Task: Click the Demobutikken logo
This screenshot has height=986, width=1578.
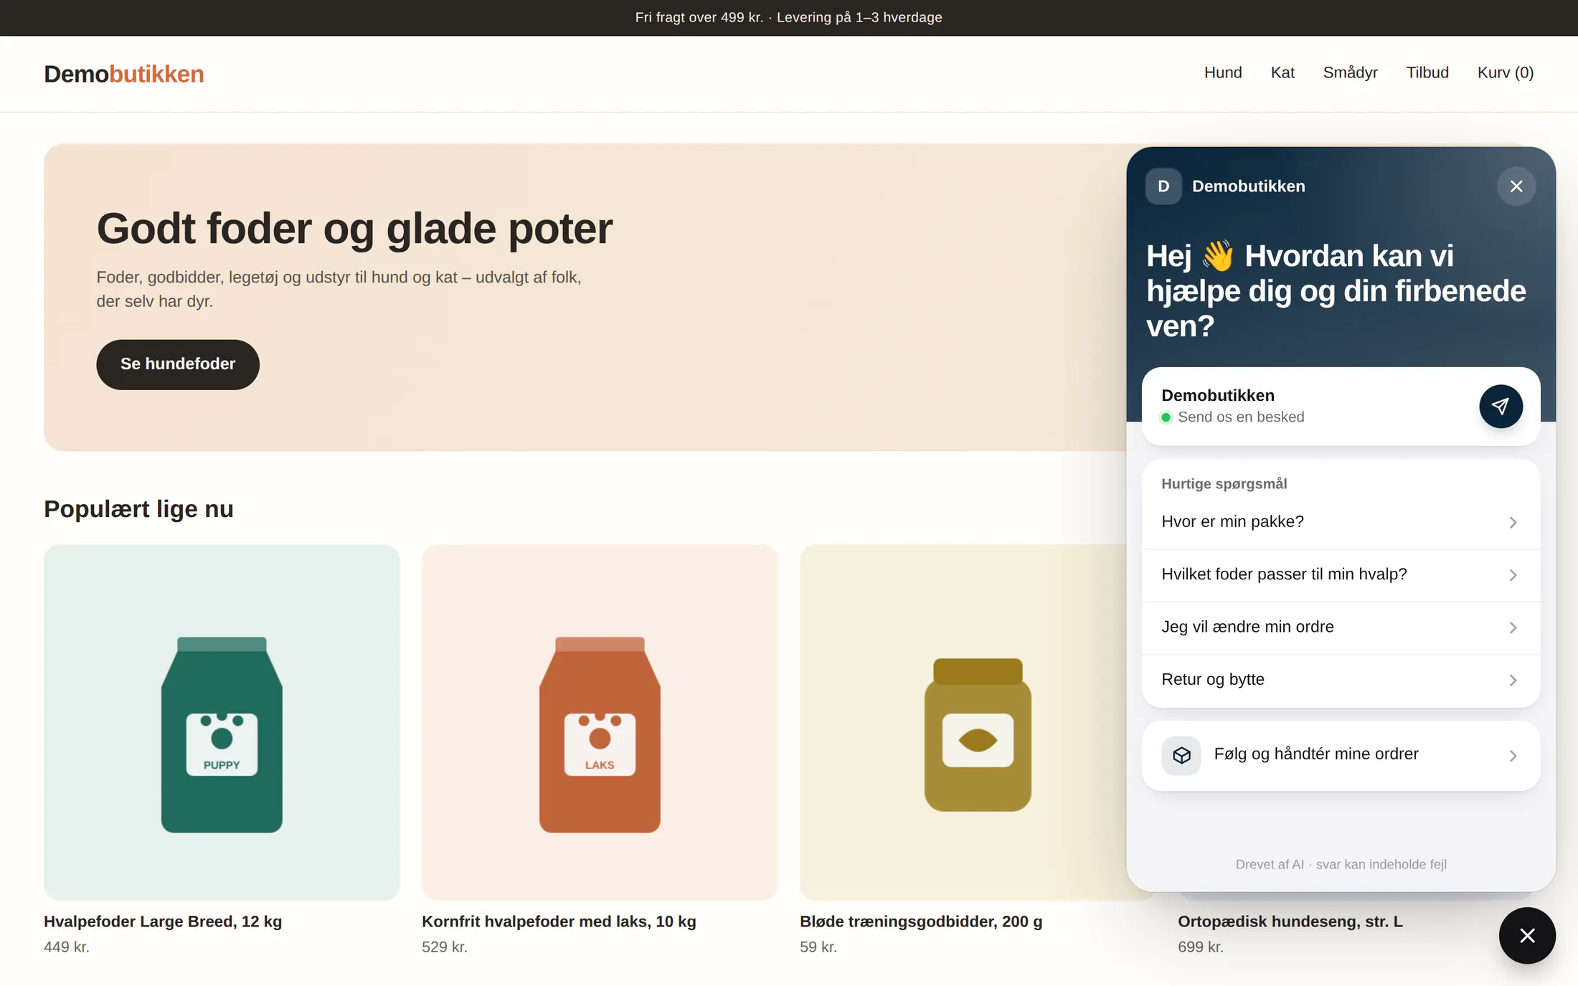Action: 124,74
